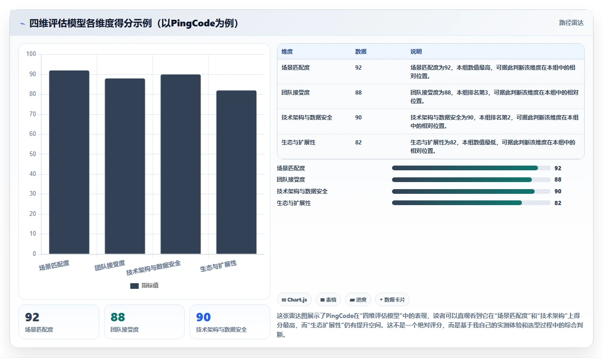Click the lightning icon beside the title
The width and height of the screenshot is (603, 358).
tap(23, 23)
